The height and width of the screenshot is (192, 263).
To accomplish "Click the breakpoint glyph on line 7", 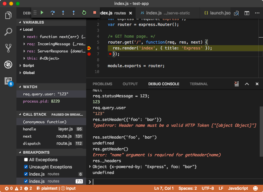I will point(89,54).
